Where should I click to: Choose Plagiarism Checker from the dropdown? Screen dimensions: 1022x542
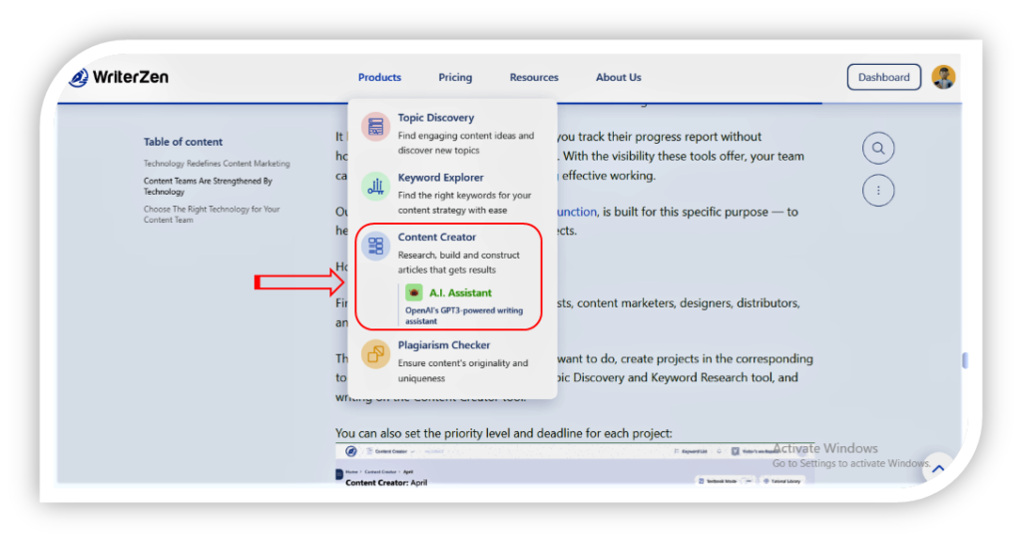[444, 345]
